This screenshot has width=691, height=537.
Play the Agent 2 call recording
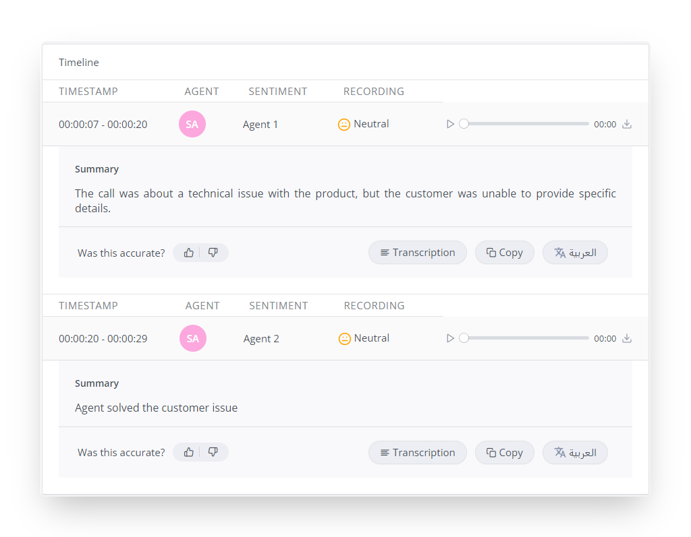tap(451, 338)
